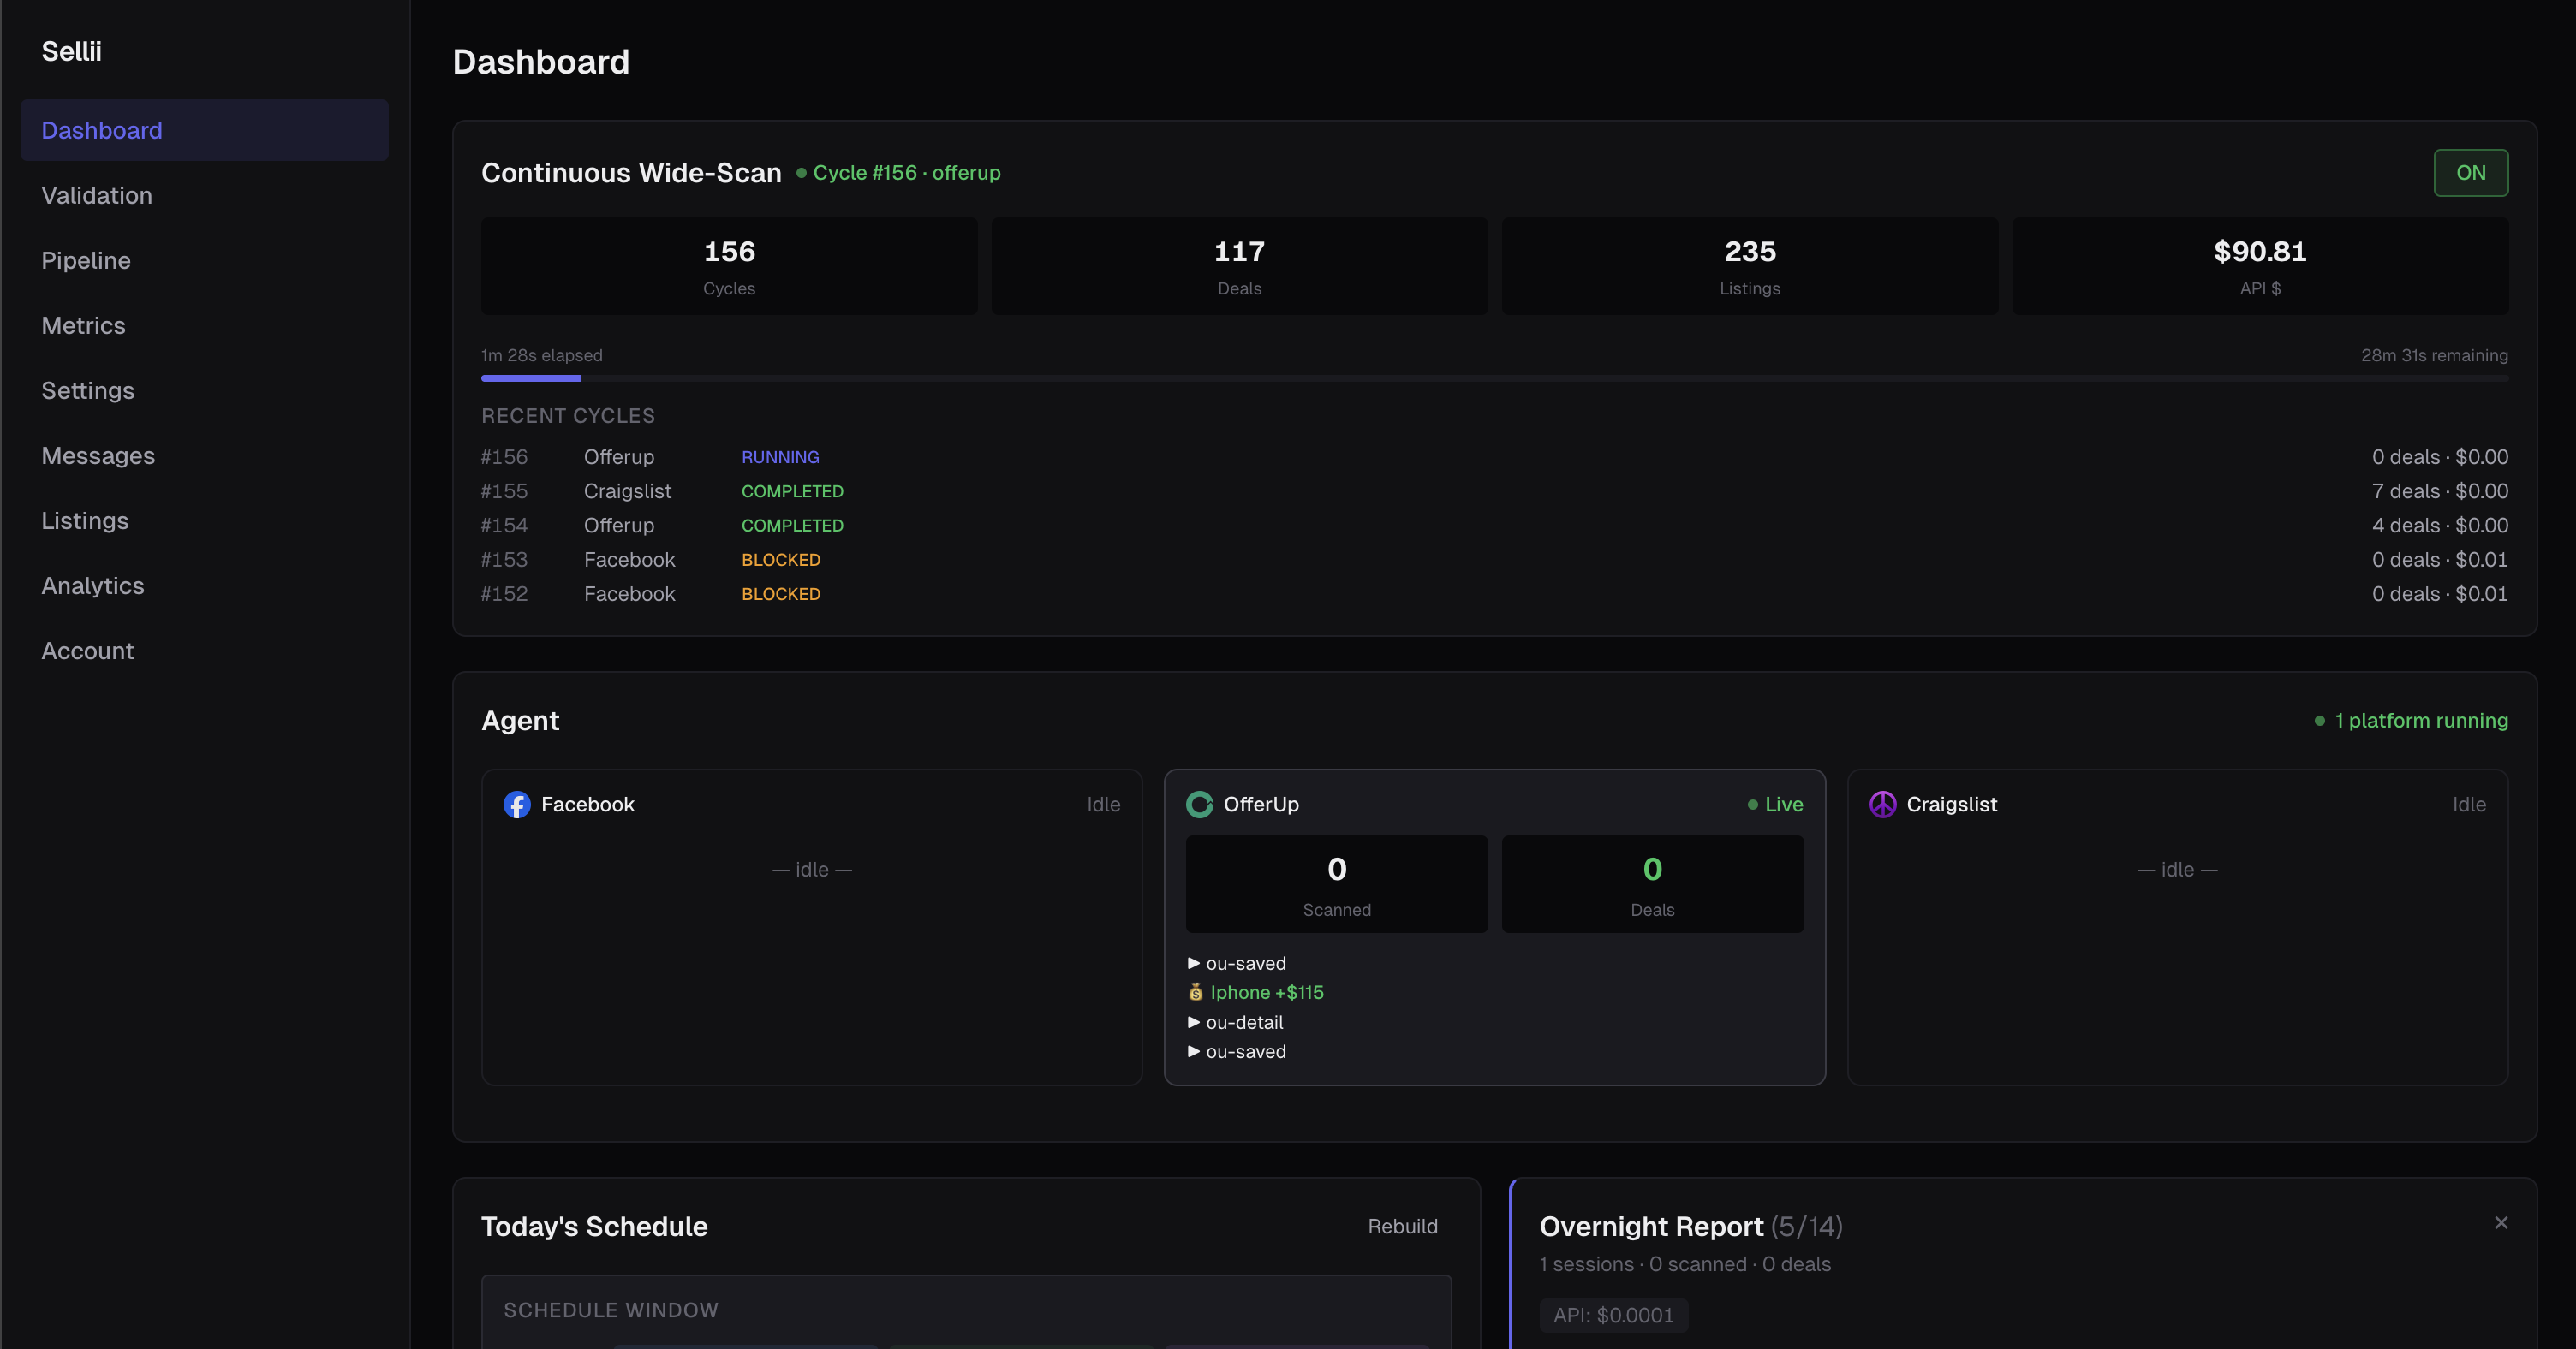Open Settings from the sidebar
2576x1349 pixels.
point(204,390)
